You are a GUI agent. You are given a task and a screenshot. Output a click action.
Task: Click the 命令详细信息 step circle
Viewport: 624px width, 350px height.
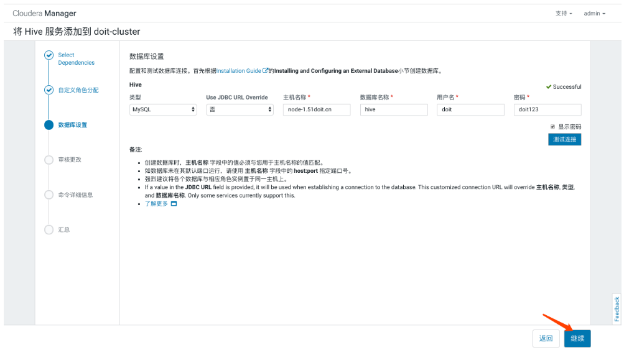pos(49,195)
